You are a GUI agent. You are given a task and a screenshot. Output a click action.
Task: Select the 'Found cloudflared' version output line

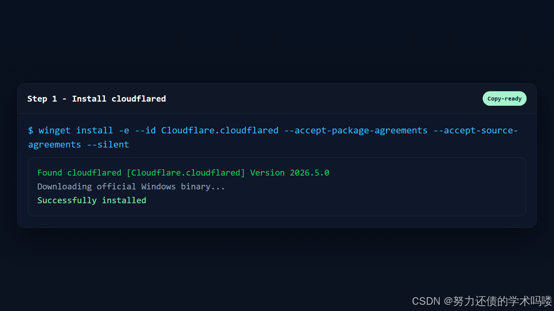point(183,173)
